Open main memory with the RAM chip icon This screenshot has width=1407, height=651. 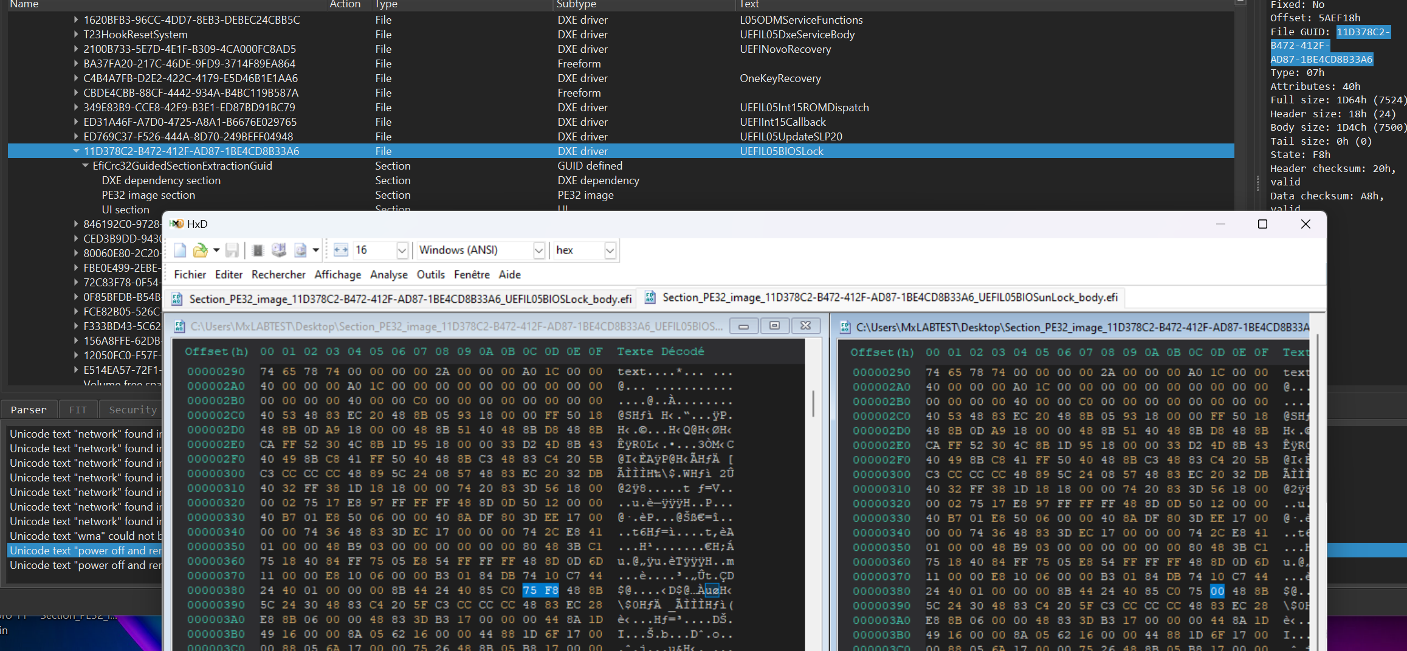[x=258, y=250]
